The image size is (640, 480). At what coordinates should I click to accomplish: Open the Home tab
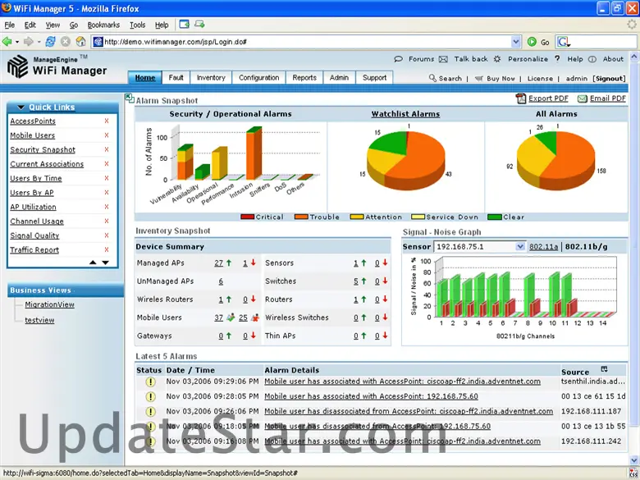pos(145,78)
